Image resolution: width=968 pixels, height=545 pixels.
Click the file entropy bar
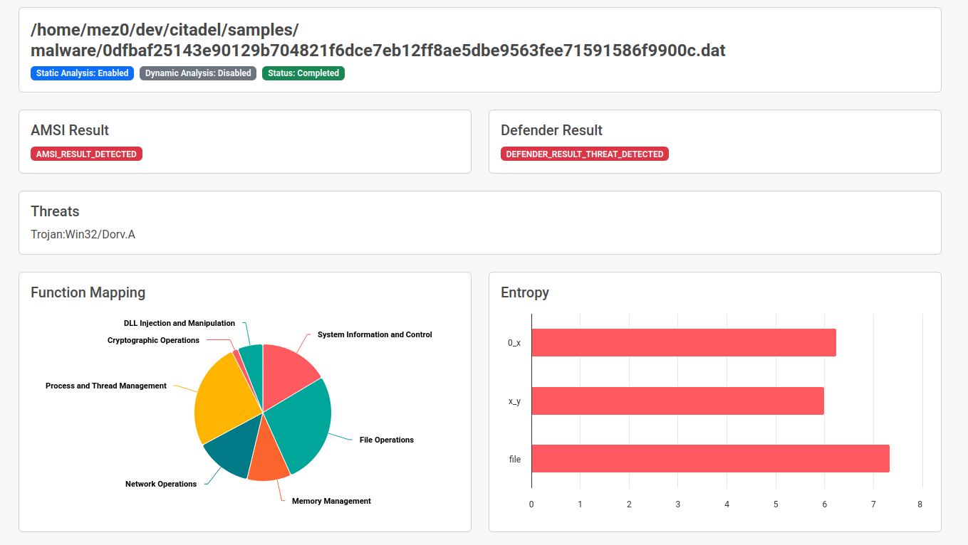(711, 459)
